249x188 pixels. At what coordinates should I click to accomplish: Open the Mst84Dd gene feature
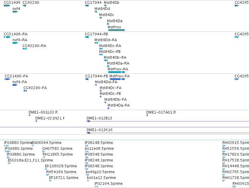96,12
